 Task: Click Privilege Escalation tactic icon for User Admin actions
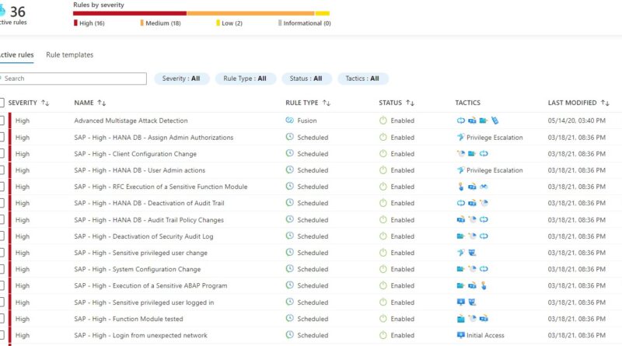[460, 170]
